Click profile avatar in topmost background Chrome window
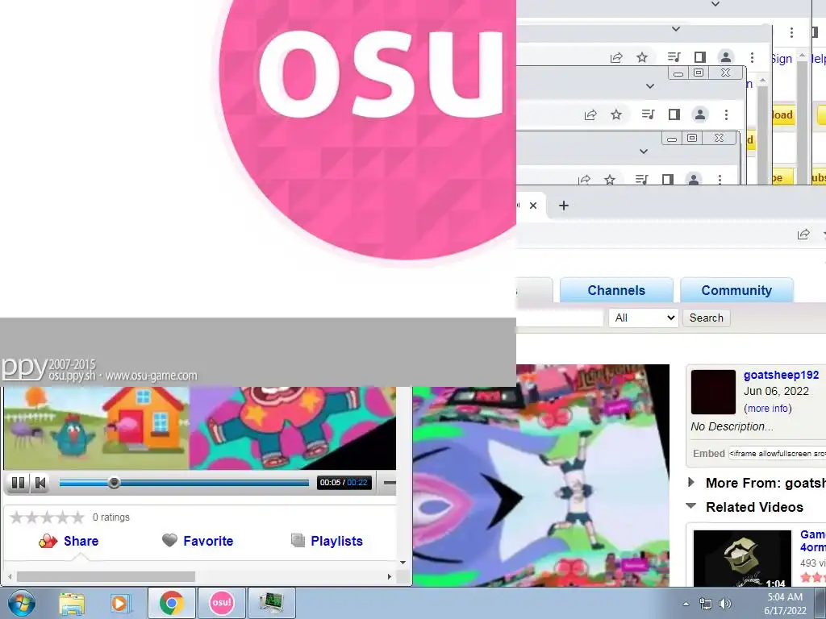 [725, 57]
